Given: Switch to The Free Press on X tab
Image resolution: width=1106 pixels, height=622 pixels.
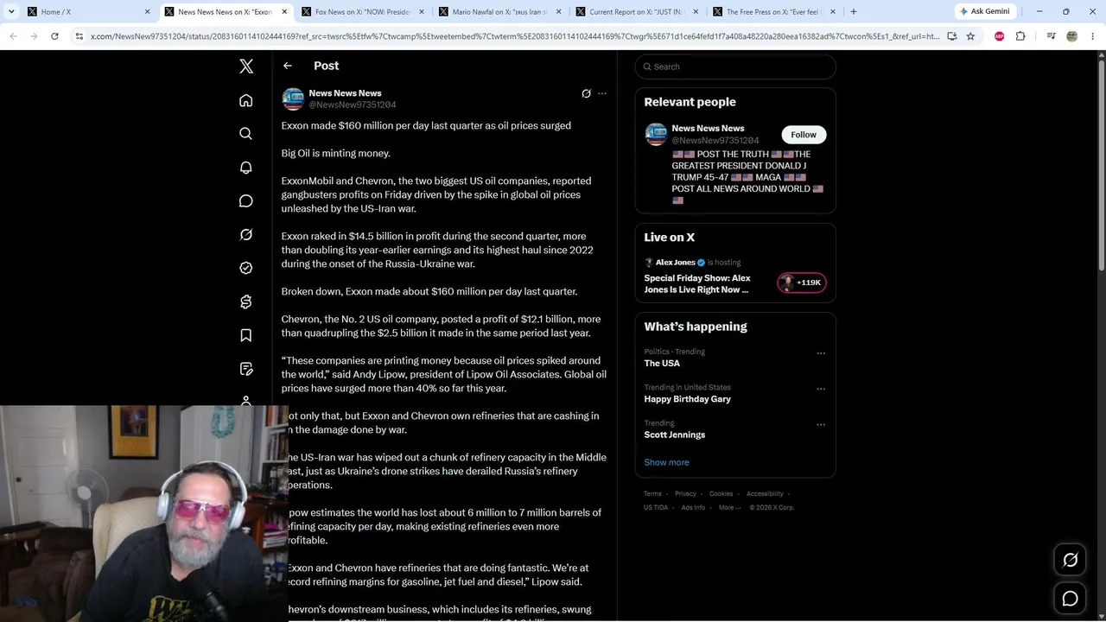Looking at the screenshot, I should point(774,12).
